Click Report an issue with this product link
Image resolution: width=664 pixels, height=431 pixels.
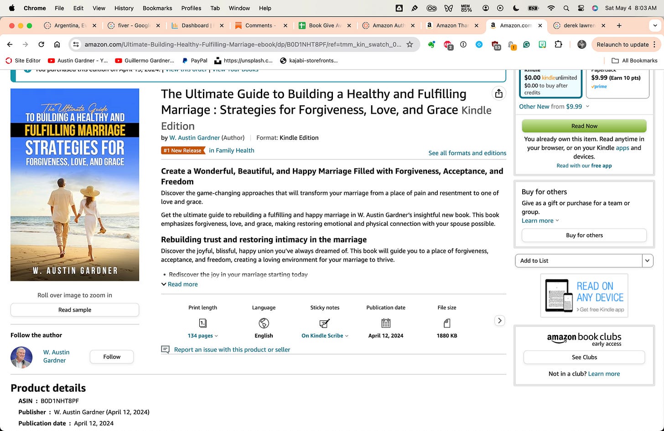coord(232,349)
